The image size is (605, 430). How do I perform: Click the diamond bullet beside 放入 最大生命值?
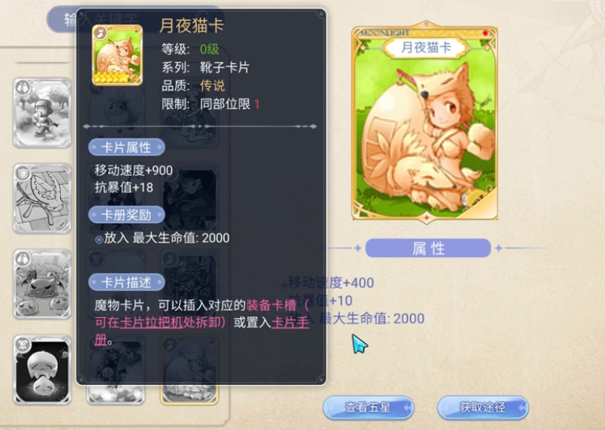99,239
